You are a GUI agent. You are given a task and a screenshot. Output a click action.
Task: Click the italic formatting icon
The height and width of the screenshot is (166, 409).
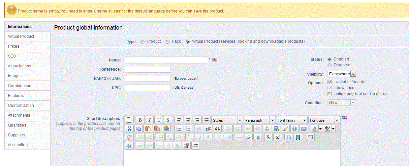(x=149, y=120)
